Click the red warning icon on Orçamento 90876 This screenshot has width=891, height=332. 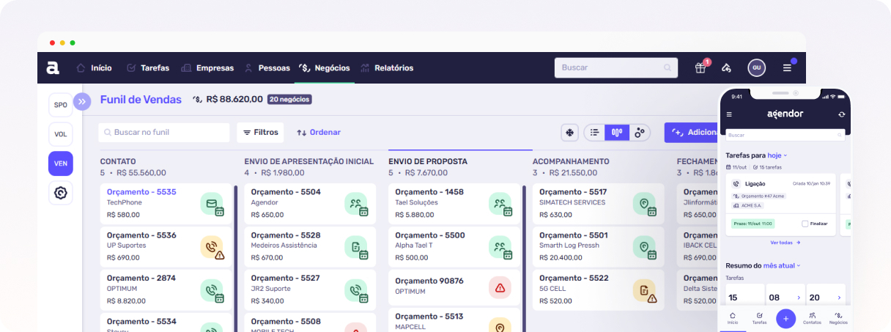tap(500, 287)
